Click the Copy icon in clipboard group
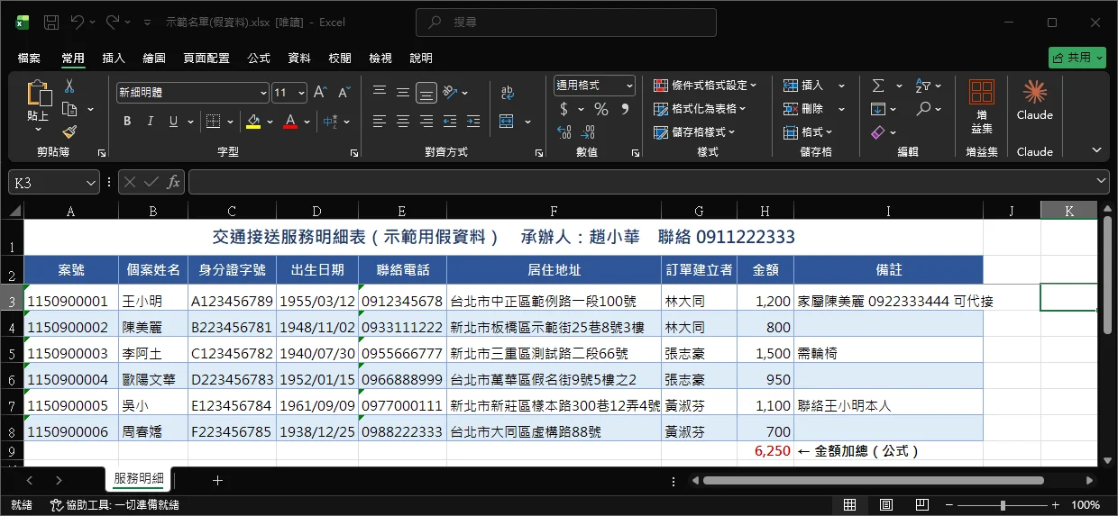This screenshot has width=1118, height=516. 69,110
